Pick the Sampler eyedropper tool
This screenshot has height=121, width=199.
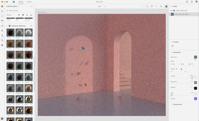click(x=2, y=21)
